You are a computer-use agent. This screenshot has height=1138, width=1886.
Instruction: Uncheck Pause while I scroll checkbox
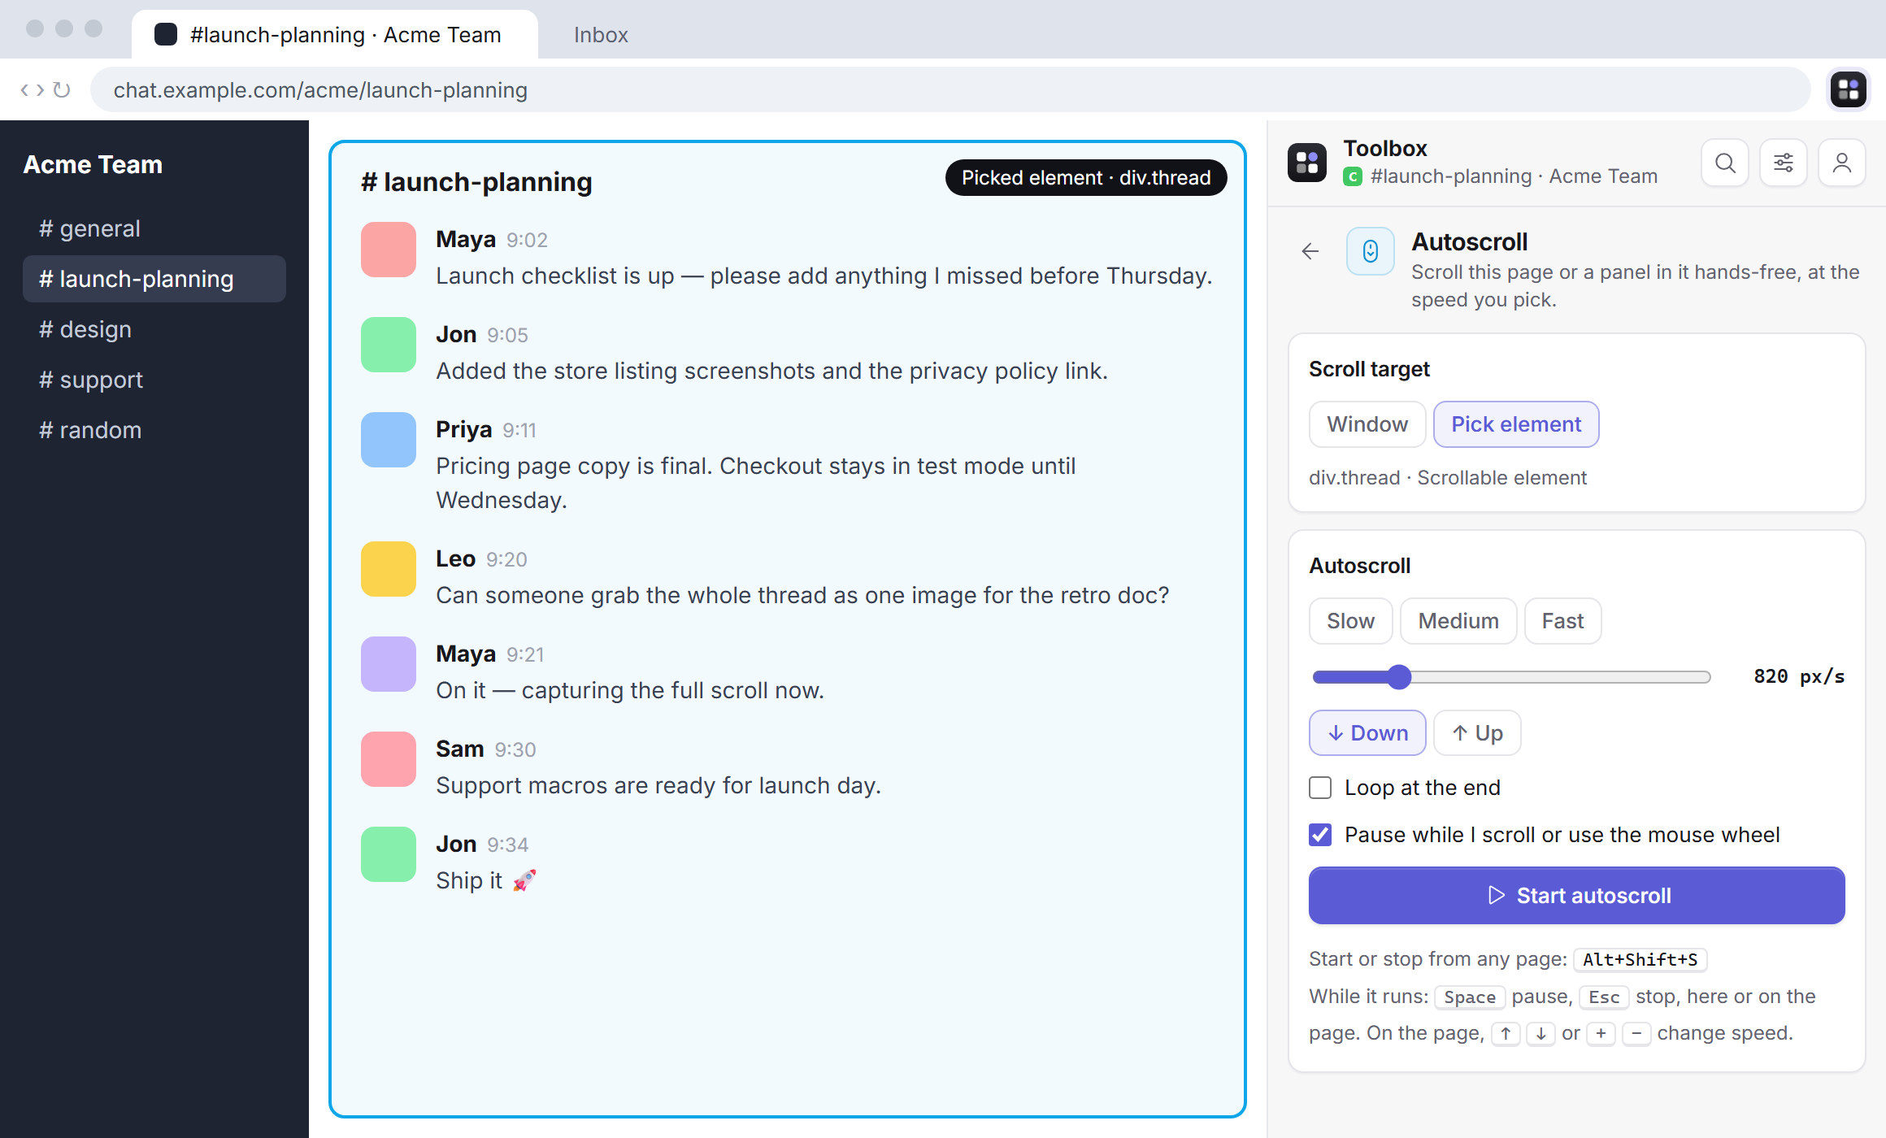tap(1320, 835)
